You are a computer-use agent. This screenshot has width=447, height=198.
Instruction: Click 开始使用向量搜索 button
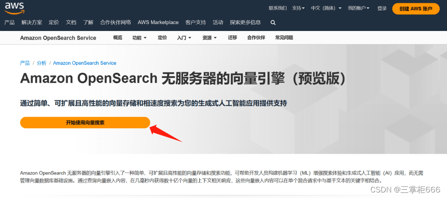tap(85, 123)
